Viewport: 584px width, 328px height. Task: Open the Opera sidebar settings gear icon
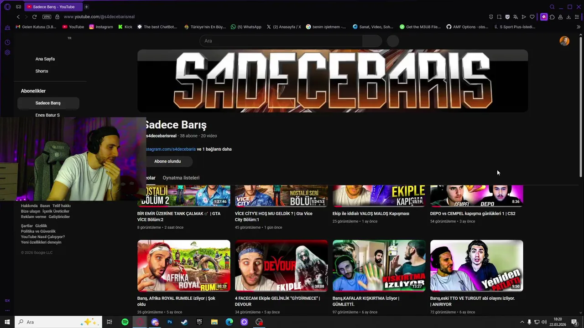tap(7, 52)
